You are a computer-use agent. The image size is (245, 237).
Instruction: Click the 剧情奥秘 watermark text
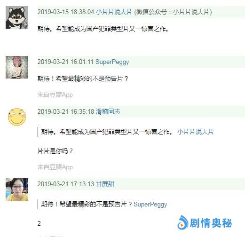(x=211, y=223)
